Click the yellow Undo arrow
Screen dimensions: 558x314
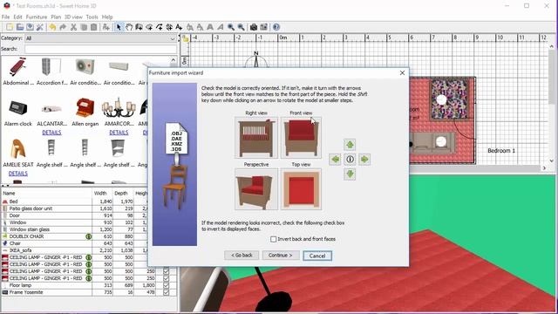(x=52, y=27)
